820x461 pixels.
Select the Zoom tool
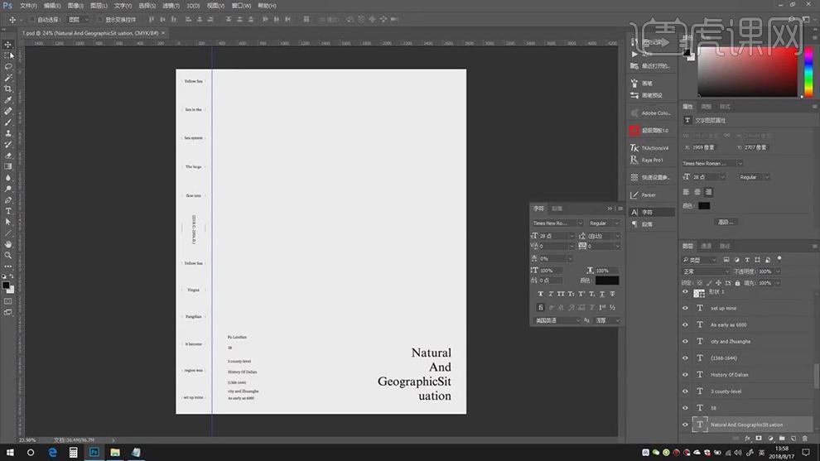point(7,256)
